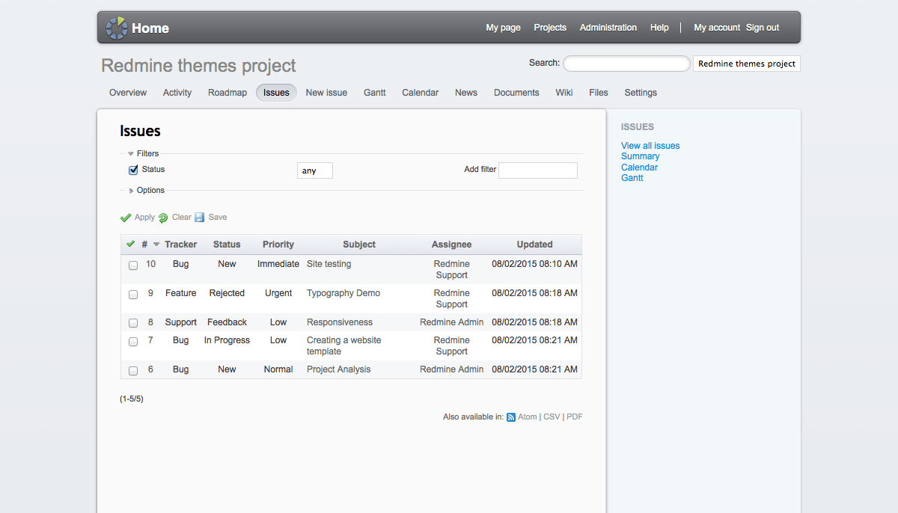Open the Summary sidebar link
This screenshot has height=513, width=898.
pos(641,156)
